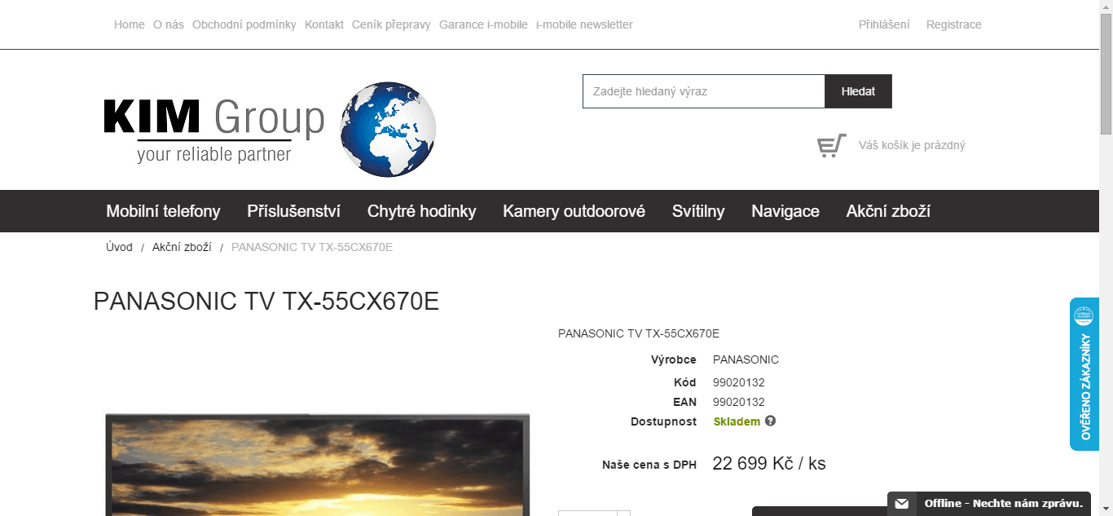Click the PANASONIC manufacturer value

[x=746, y=359]
